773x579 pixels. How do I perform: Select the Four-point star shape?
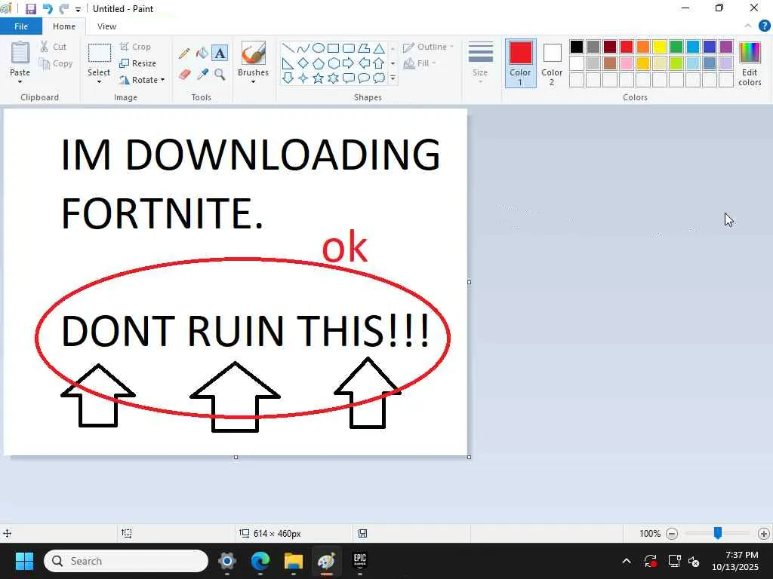click(303, 78)
